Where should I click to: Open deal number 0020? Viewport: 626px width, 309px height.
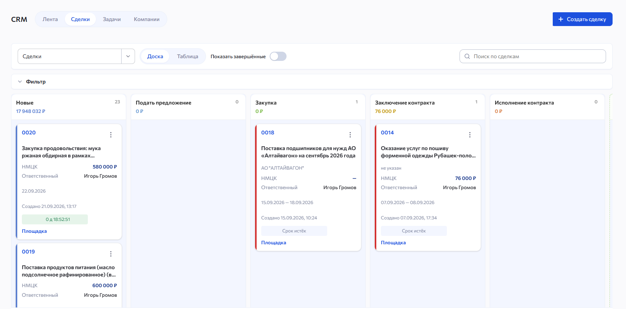pos(29,132)
